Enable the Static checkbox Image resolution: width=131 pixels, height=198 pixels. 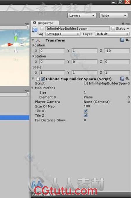[113, 28]
